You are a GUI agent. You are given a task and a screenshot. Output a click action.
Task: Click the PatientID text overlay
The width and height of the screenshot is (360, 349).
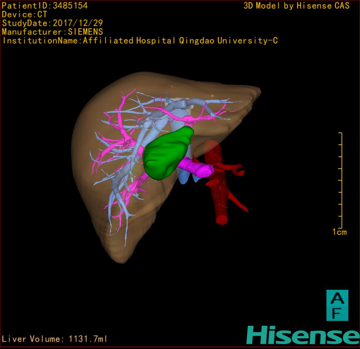[x=45, y=5]
